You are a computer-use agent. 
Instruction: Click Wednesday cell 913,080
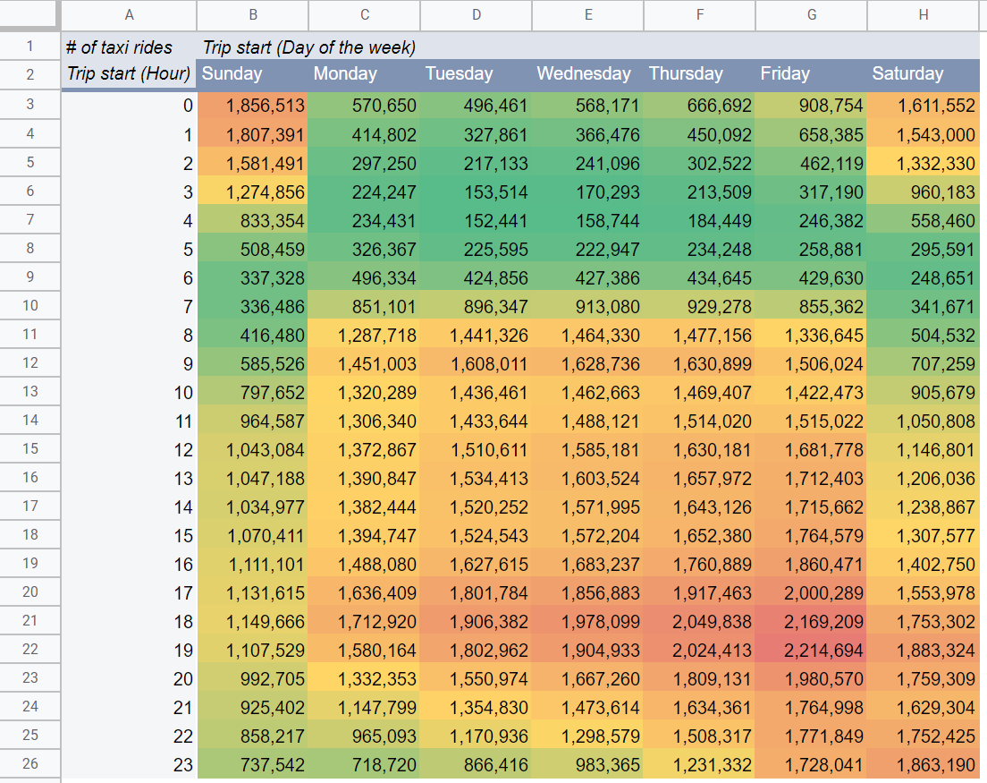tap(587, 307)
